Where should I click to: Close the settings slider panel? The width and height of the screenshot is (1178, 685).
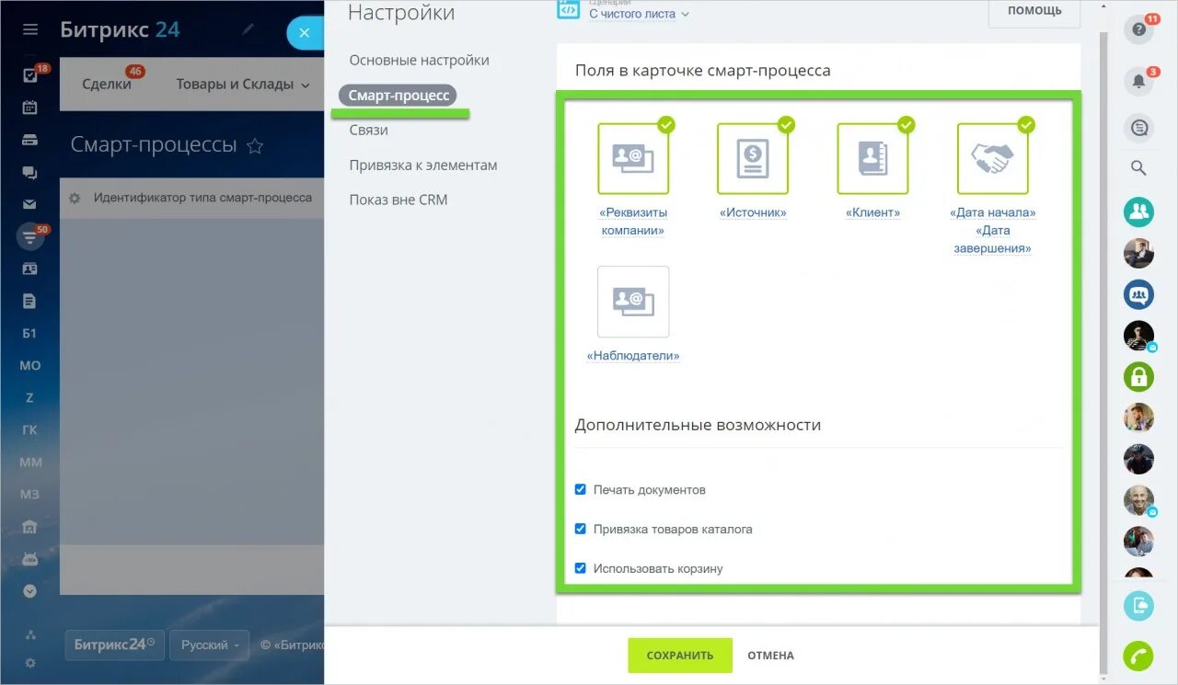point(305,33)
